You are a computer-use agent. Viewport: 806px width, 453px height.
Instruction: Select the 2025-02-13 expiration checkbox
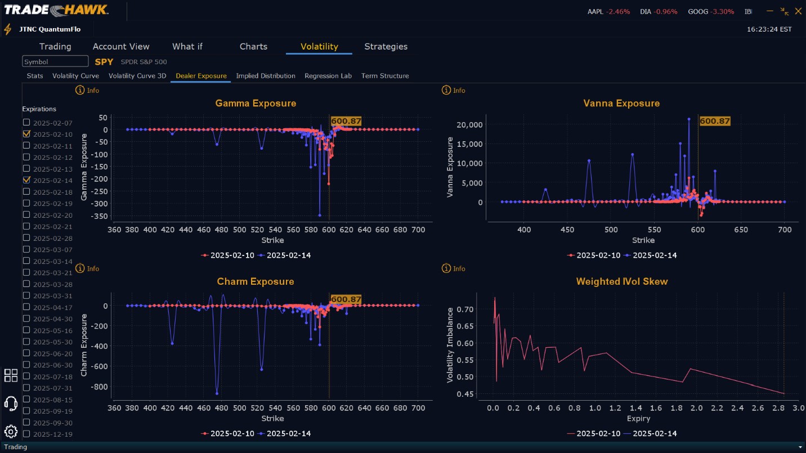click(x=26, y=168)
